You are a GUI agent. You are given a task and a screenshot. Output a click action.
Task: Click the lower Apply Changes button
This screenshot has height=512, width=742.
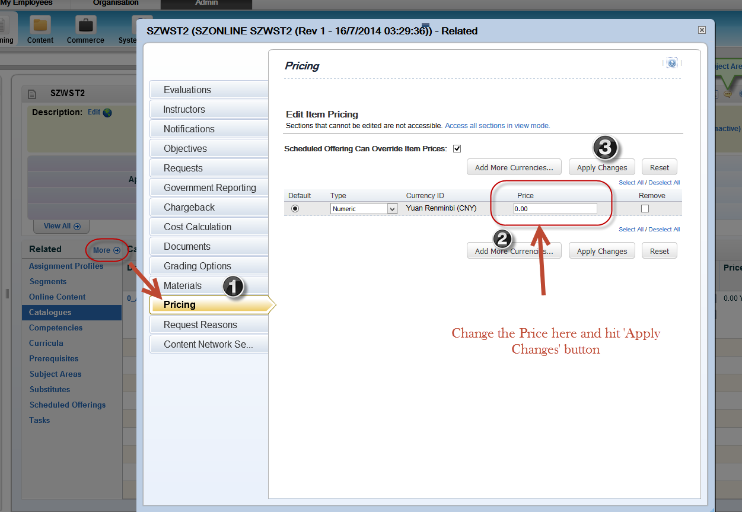pos(602,251)
